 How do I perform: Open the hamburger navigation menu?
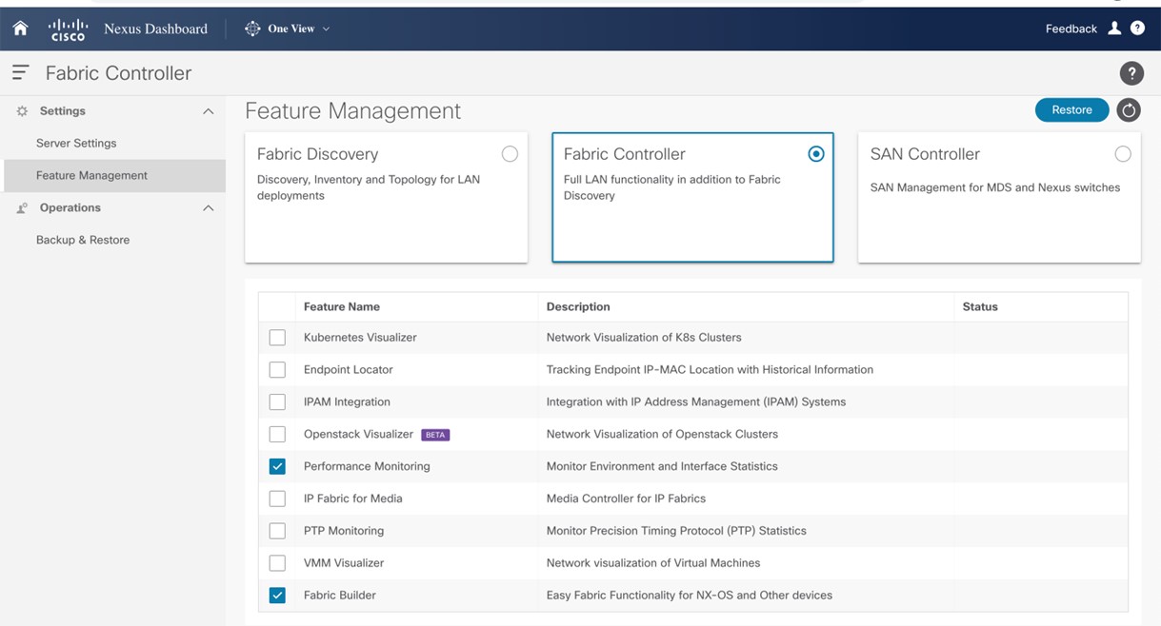[20, 73]
